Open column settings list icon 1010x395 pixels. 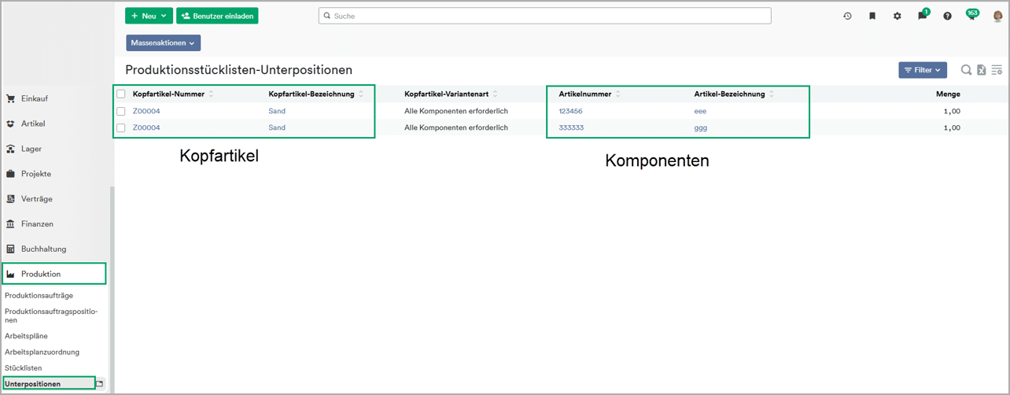click(x=997, y=70)
